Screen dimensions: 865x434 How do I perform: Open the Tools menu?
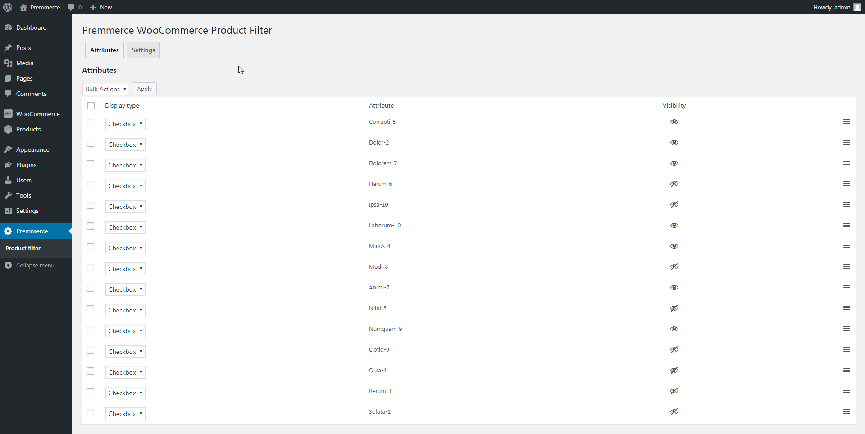point(36,195)
